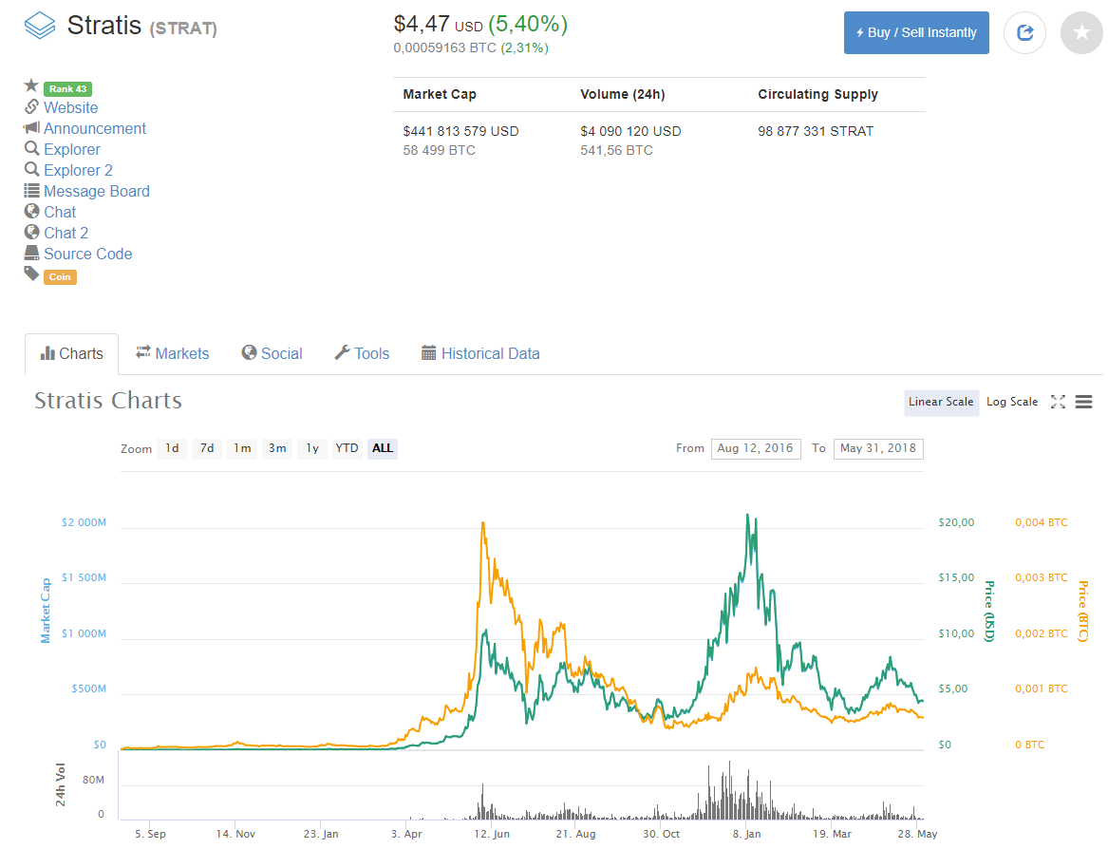
Task: Set chart zoom to YTD
Action: click(x=347, y=448)
